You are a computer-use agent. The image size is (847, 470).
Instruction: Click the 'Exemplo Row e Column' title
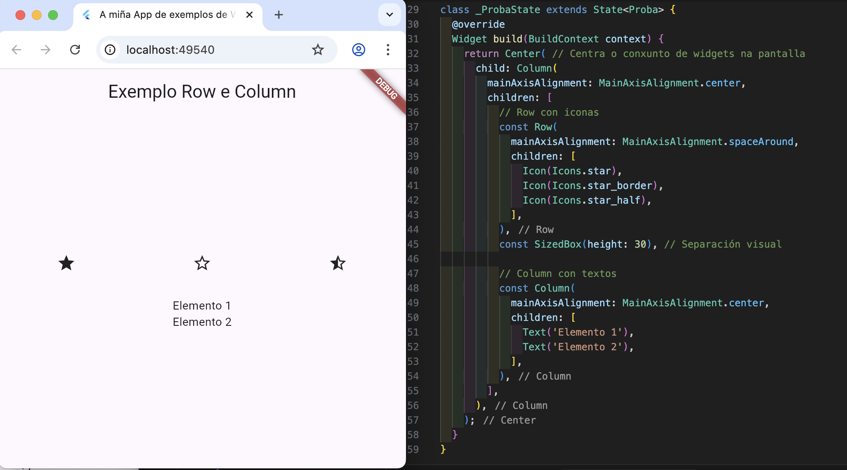coord(202,92)
